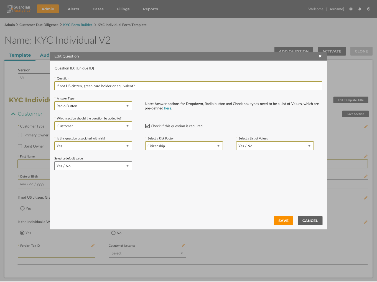Click the CANCEL button
Screen dimensions: 377x282
click(310, 221)
